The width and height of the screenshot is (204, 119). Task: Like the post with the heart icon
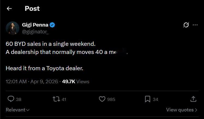coord(102,99)
